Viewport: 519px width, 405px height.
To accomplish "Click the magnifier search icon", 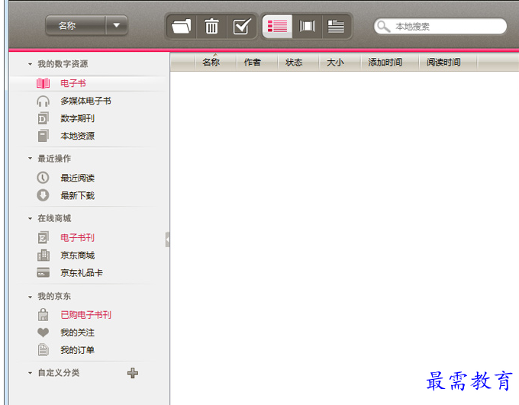I will click(x=383, y=27).
